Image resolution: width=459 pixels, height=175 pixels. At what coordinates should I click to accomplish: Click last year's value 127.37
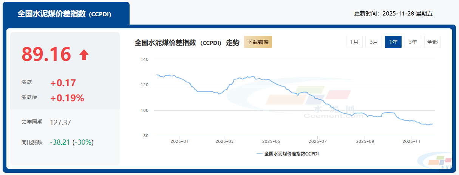[60, 122]
